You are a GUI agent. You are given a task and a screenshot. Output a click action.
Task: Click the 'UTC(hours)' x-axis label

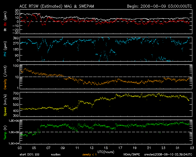click(106, 152)
